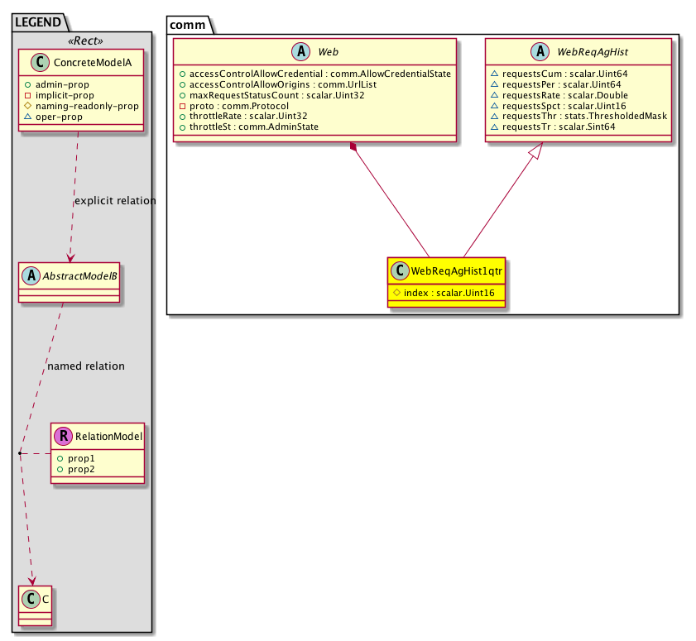The image size is (696, 641).
Task: Click the inheritance triangle under WebReqAgHist
Action: pyautogui.click(x=540, y=151)
